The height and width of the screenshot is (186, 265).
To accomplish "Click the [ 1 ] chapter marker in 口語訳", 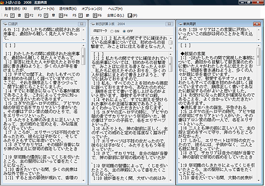I will pos(10,45).
